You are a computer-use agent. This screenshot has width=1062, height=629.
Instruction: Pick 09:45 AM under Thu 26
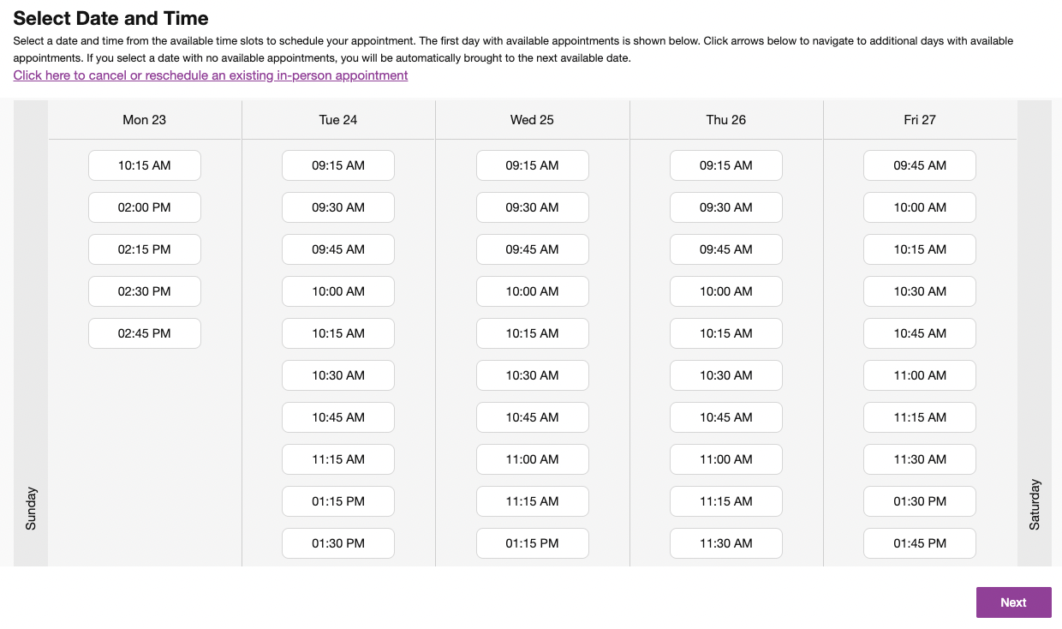[726, 249]
